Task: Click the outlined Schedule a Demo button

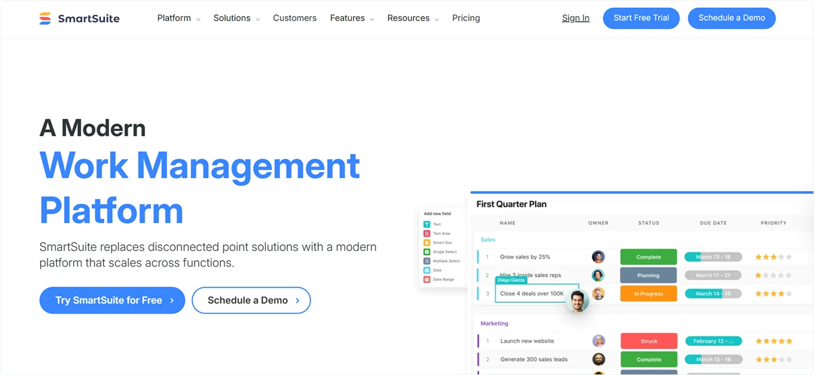Action: (251, 300)
